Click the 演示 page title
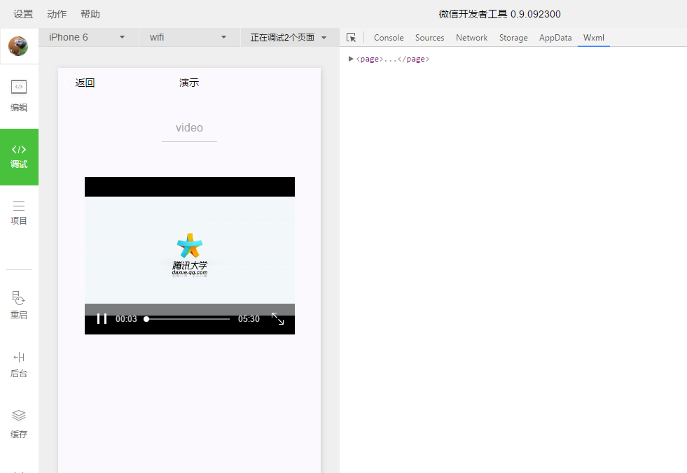687x473 pixels. tap(189, 83)
